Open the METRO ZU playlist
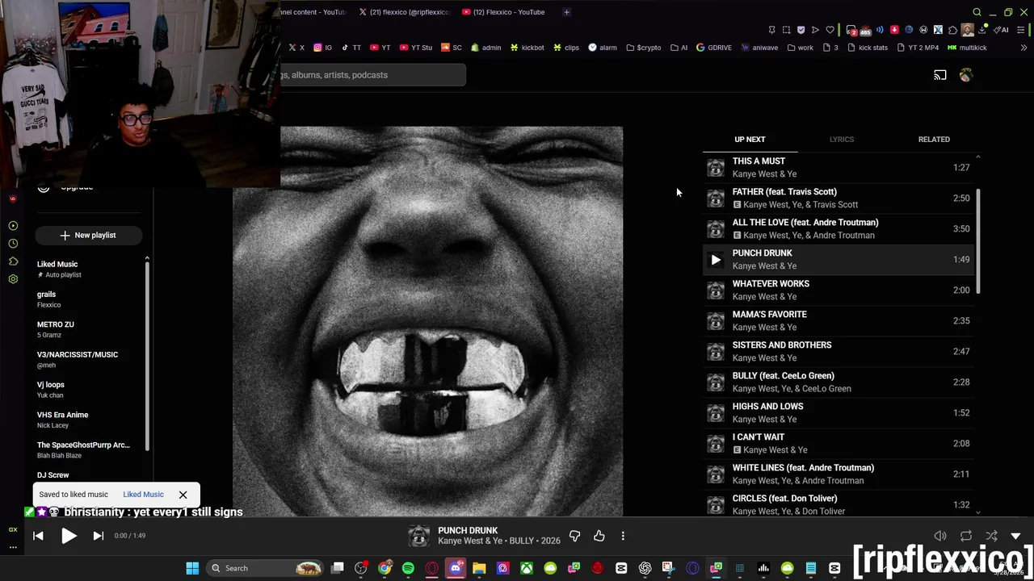1034x581 pixels. click(x=89, y=329)
